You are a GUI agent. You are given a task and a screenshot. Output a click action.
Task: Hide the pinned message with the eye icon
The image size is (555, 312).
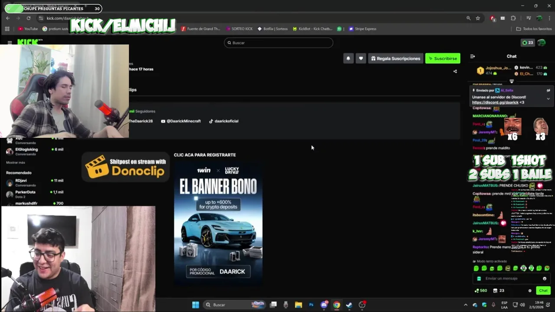548,91
